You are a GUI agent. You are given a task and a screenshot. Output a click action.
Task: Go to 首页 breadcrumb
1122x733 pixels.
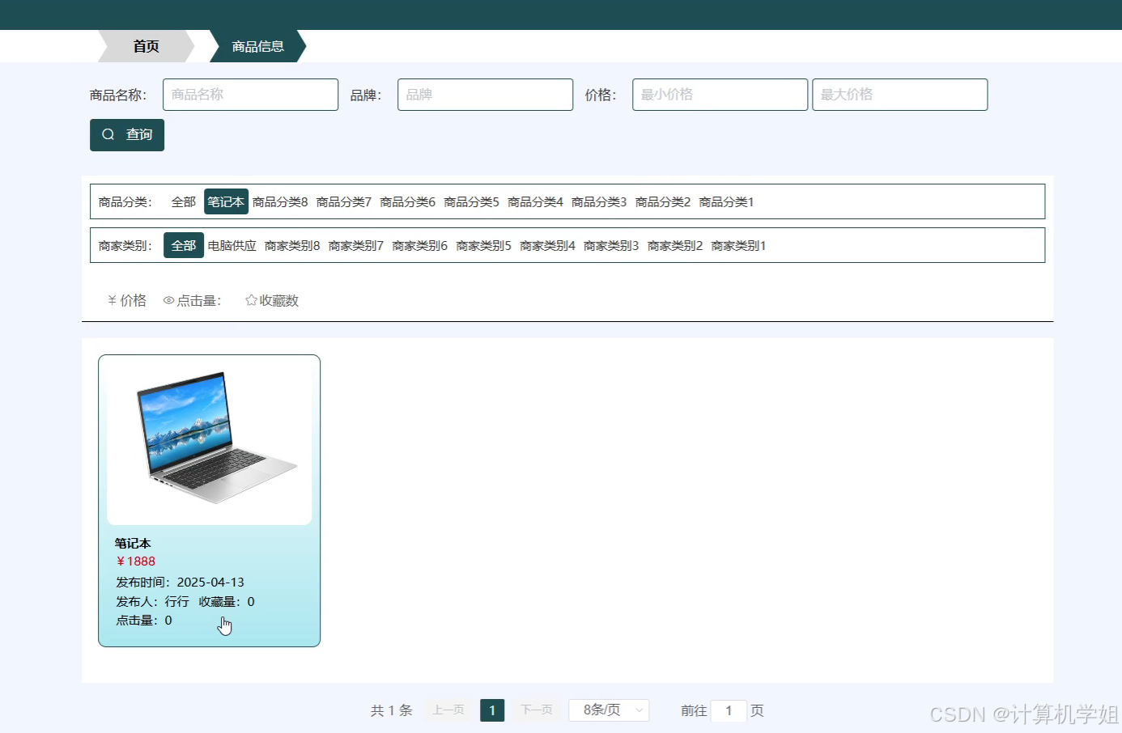(x=147, y=46)
